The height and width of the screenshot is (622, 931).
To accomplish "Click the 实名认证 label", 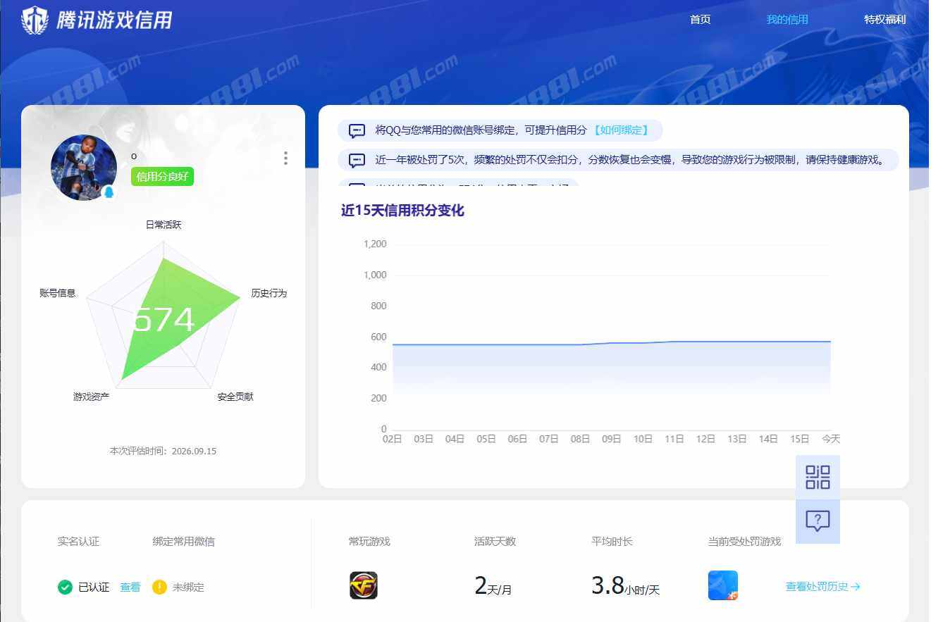I will click(x=79, y=541).
